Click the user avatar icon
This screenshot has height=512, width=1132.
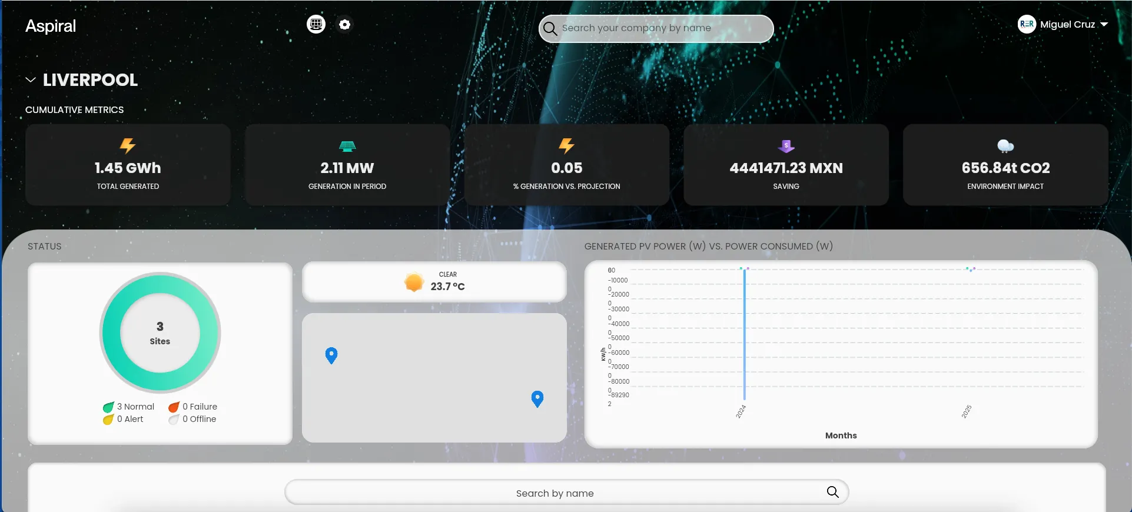point(1027,24)
